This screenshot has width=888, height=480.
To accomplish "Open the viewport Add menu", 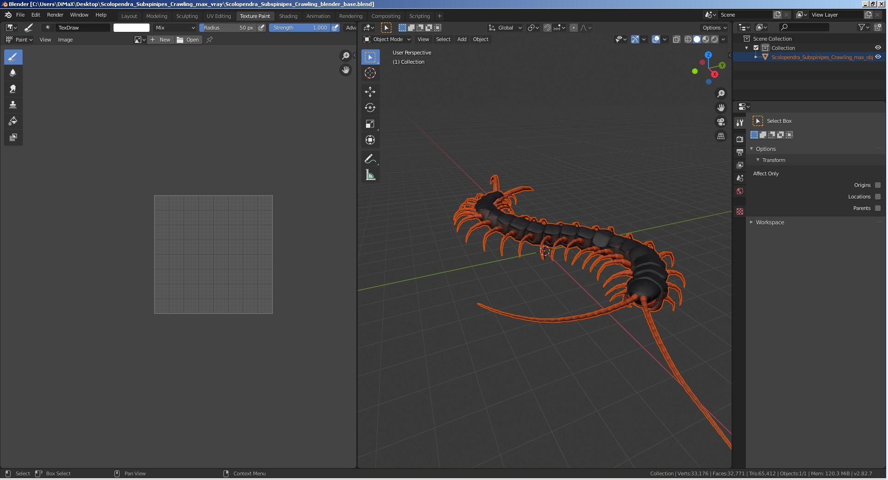I will coord(462,39).
